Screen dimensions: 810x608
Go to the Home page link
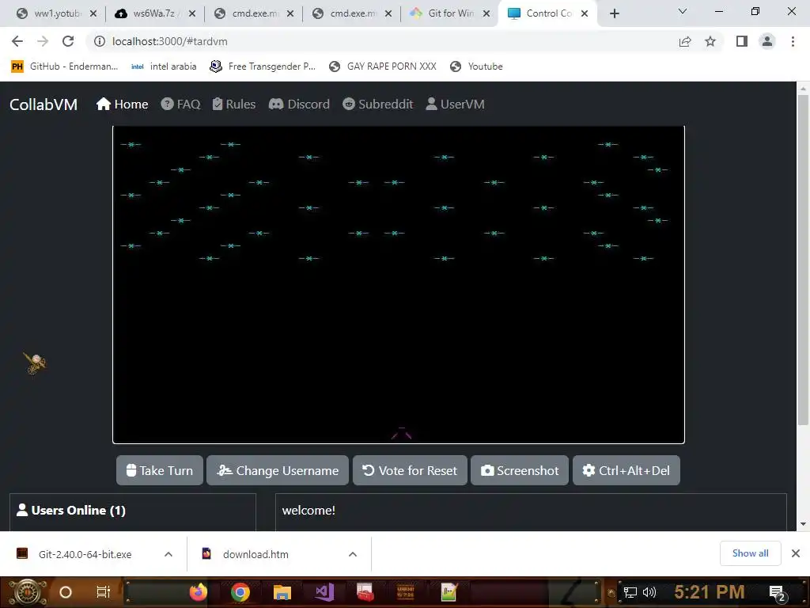122,104
